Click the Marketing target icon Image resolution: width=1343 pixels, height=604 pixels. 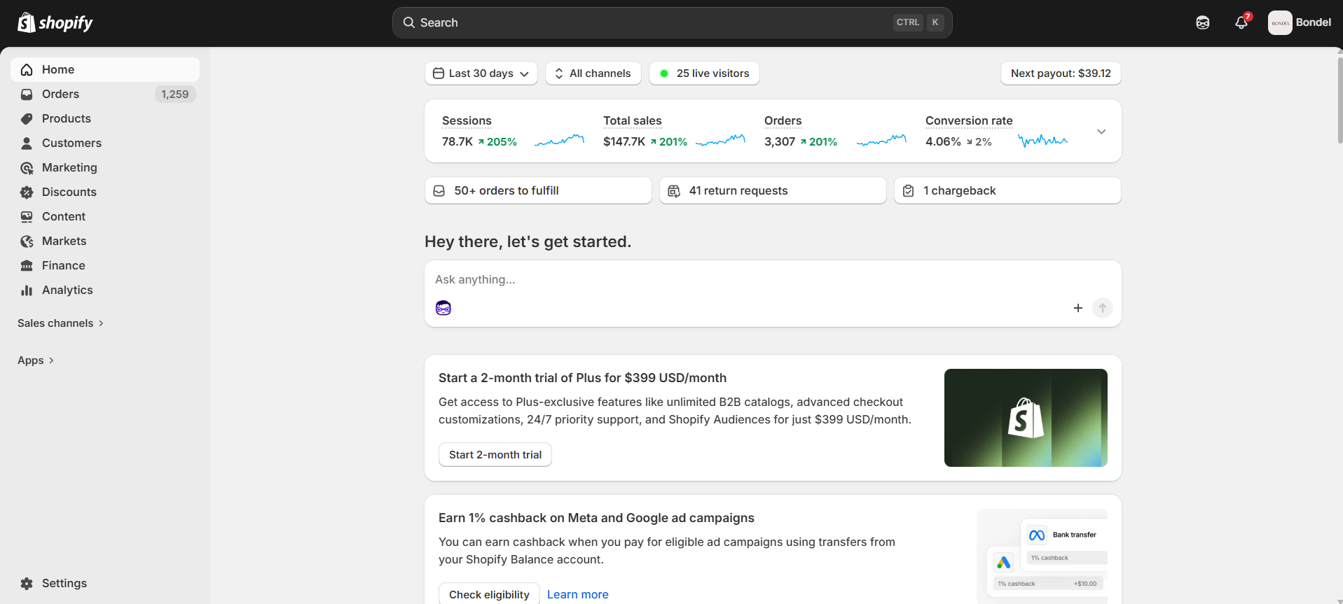pos(27,168)
